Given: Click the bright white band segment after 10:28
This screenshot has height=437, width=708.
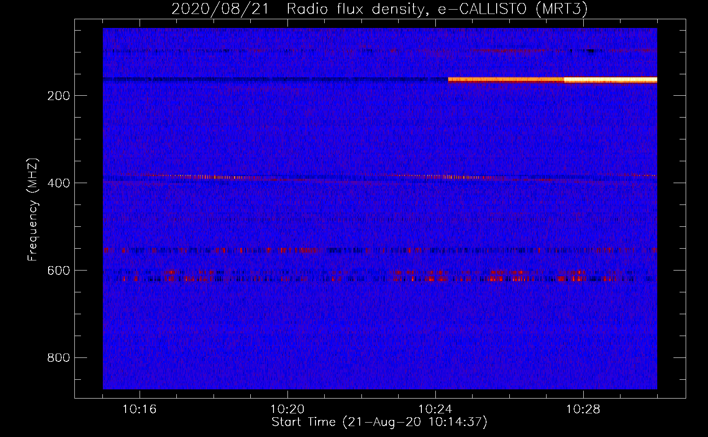Looking at the screenshot, I should [x=610, y=80].
